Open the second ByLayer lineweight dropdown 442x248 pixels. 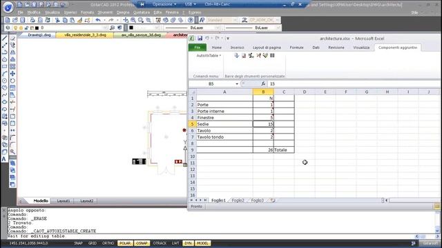click(x=278, y=28)
